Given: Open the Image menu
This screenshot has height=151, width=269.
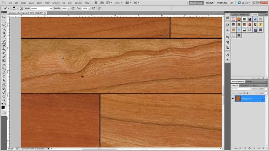Looking at the screenshot, I should click(x=24, y=3).
